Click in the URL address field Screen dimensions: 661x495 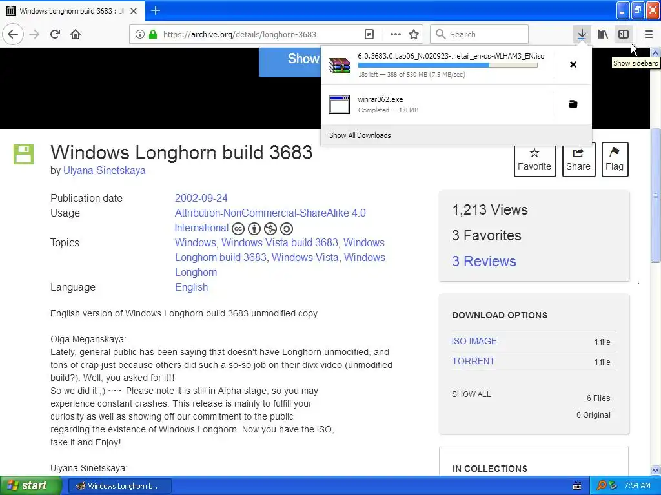[260, 35]
